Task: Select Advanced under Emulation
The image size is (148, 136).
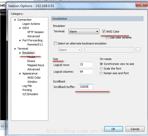Action: click(33, 69)
